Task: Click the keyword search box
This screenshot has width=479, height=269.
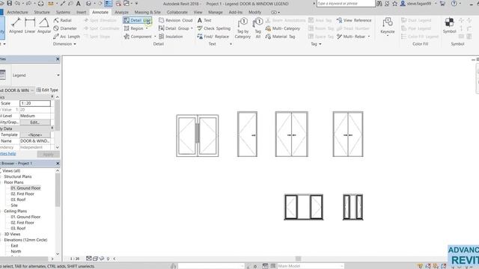Action: click(346, 4)
